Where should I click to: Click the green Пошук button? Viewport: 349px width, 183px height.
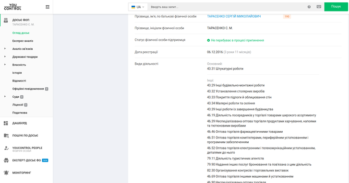coord(336,7)
